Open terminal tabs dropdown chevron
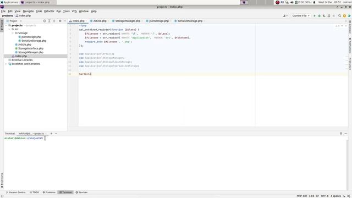 click(56, 133)
